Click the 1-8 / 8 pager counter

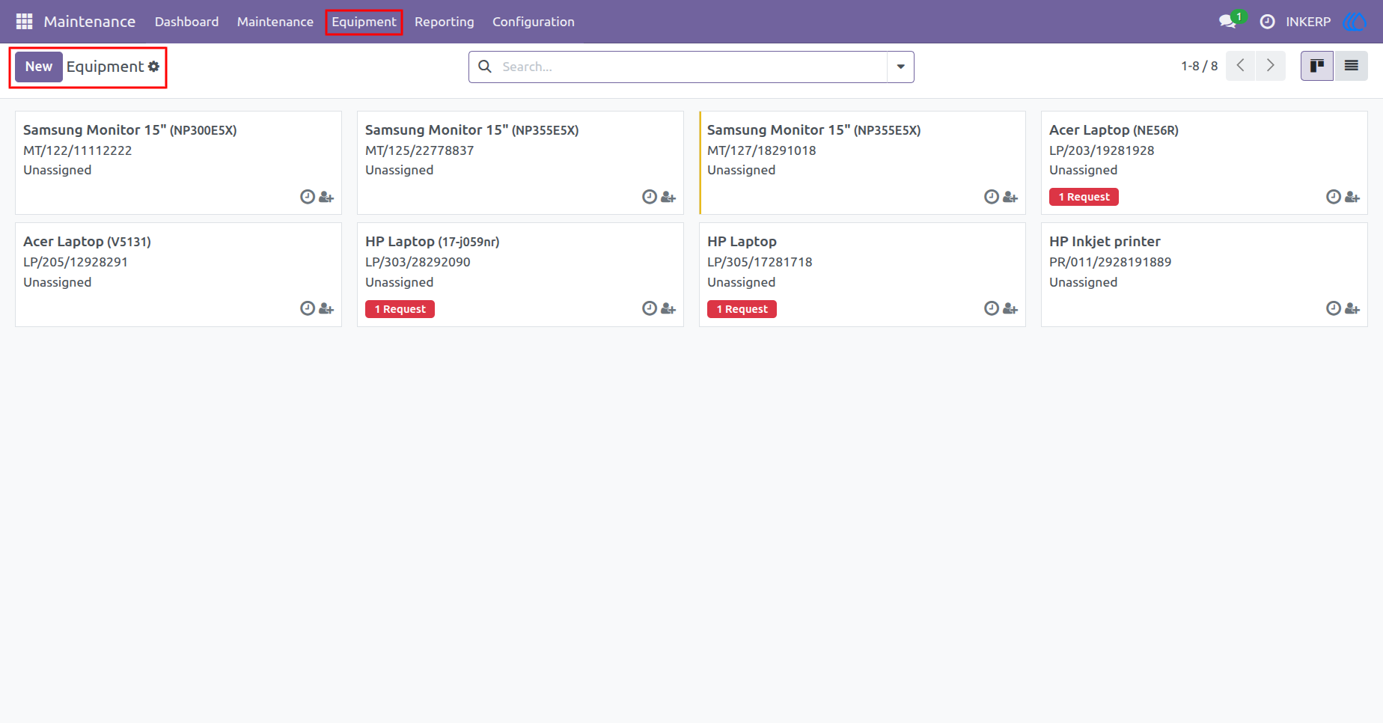tap(1199, 66)
